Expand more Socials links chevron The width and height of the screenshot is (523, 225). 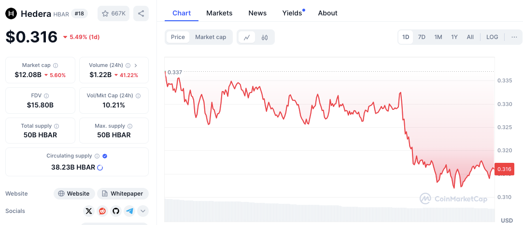click(143, 211)
